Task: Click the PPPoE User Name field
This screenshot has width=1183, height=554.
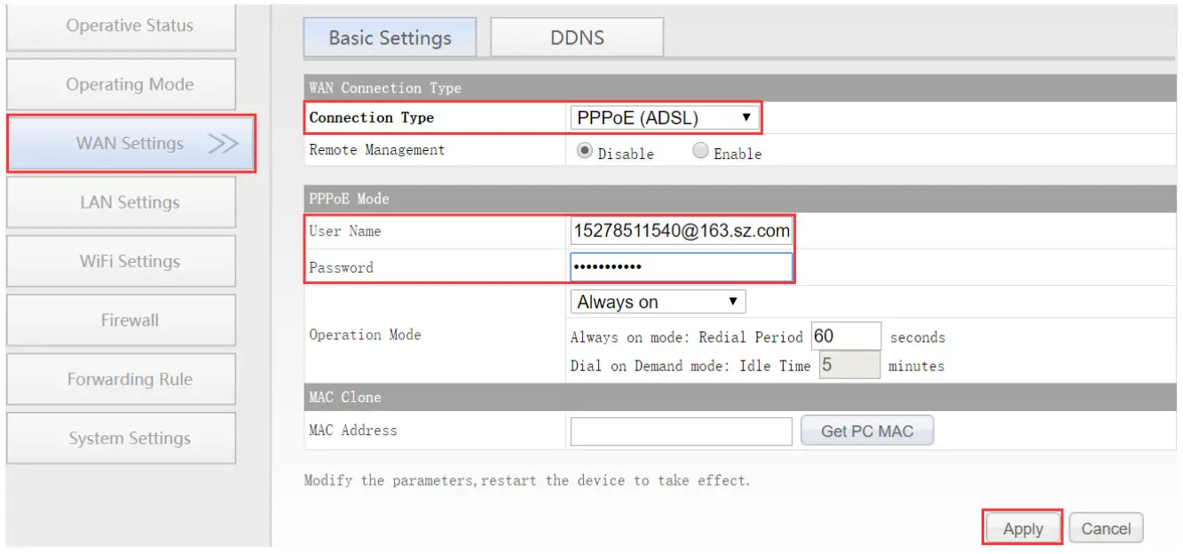Action: point(681,231)
